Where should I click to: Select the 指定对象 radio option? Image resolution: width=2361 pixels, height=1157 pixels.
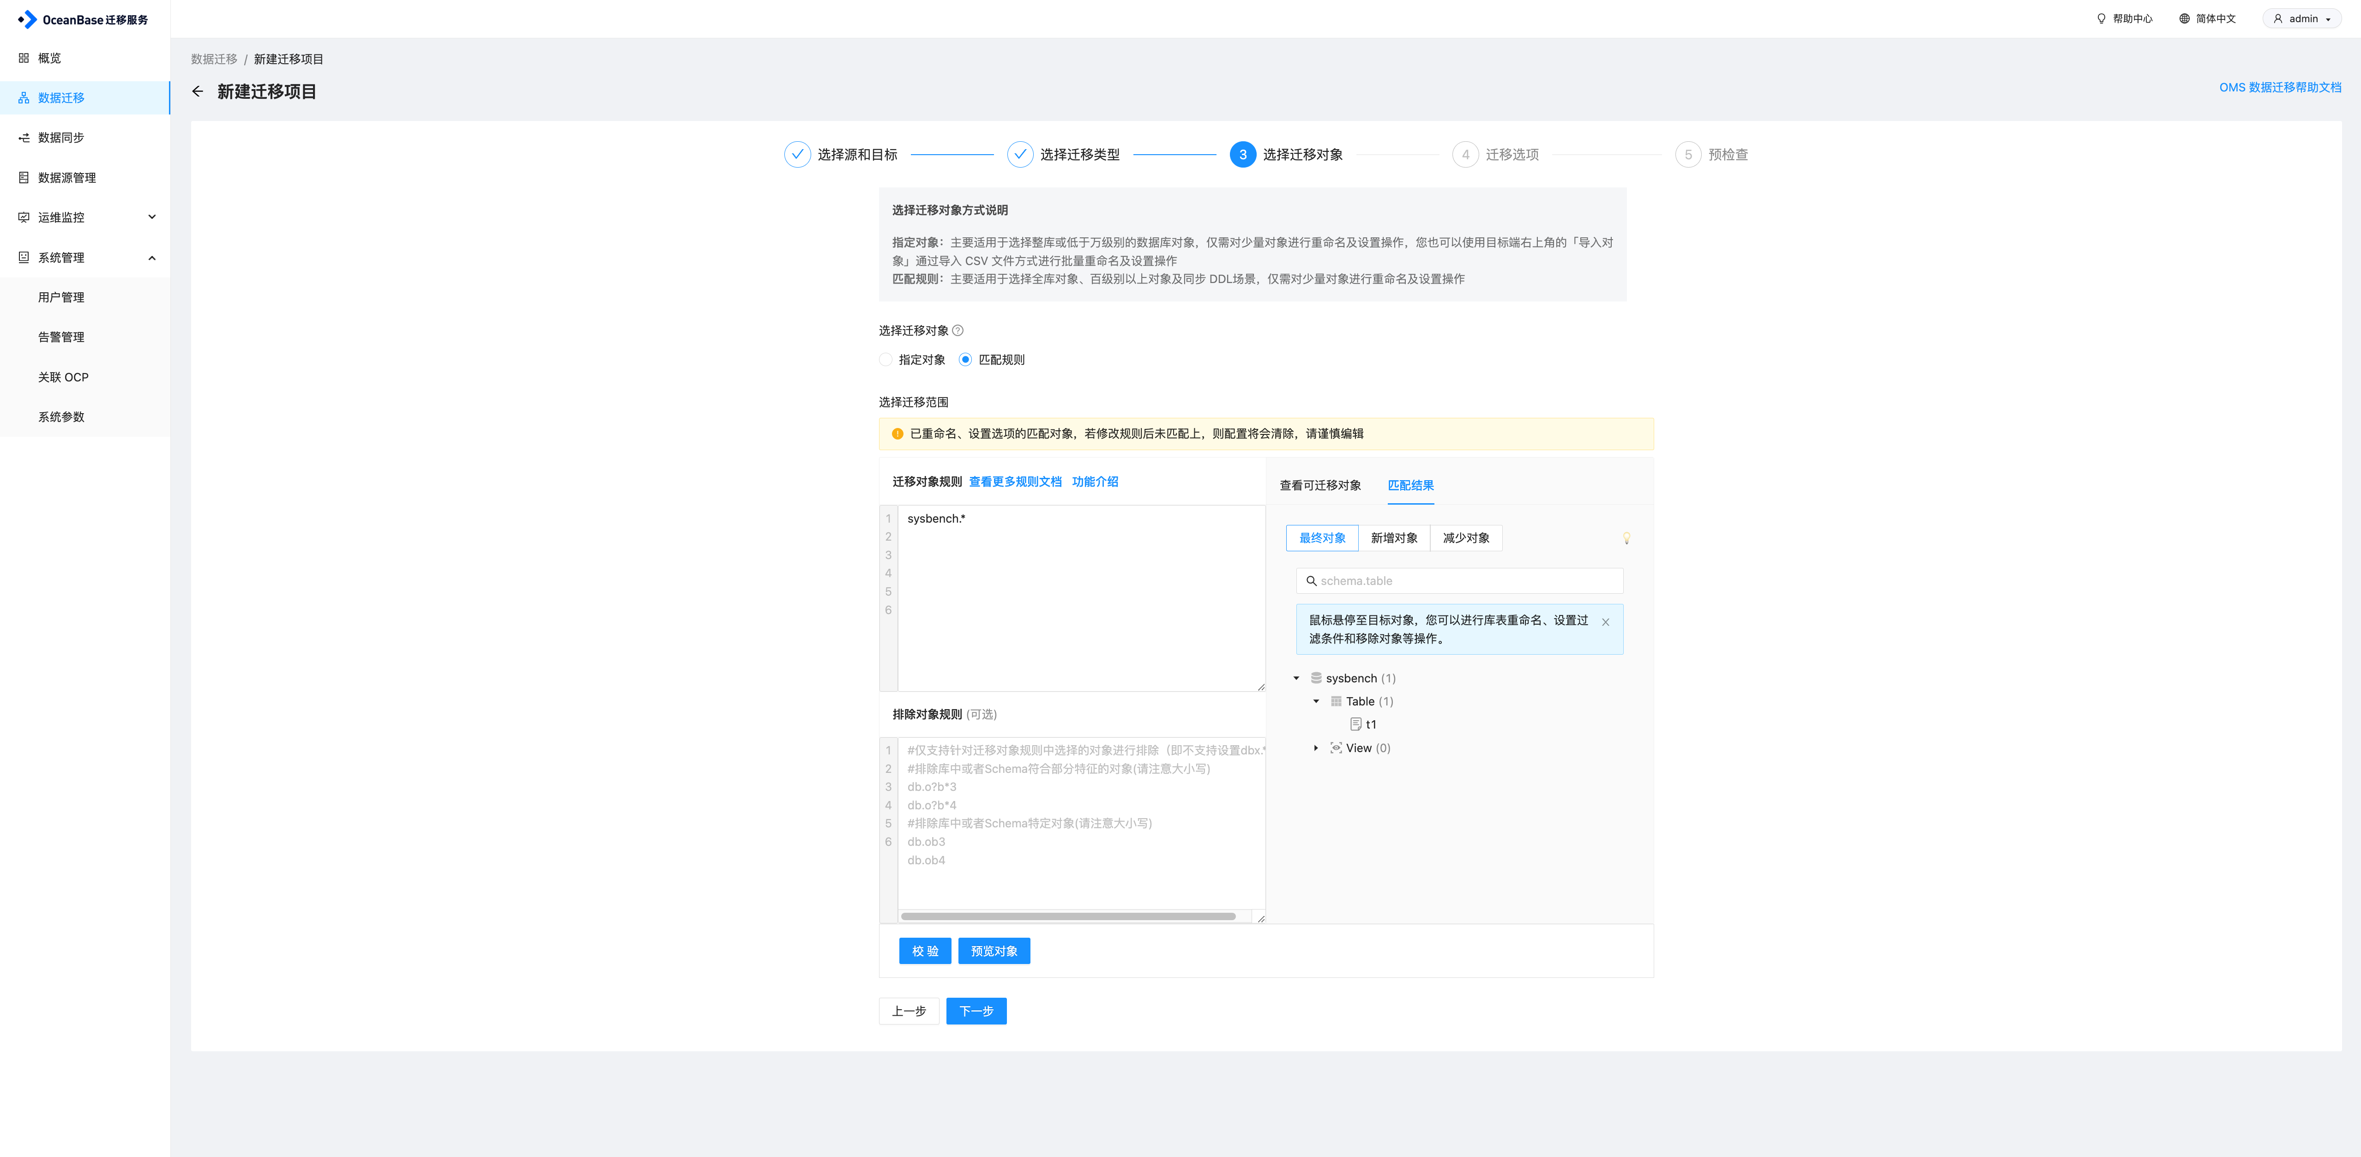click(x=885, y=360)
